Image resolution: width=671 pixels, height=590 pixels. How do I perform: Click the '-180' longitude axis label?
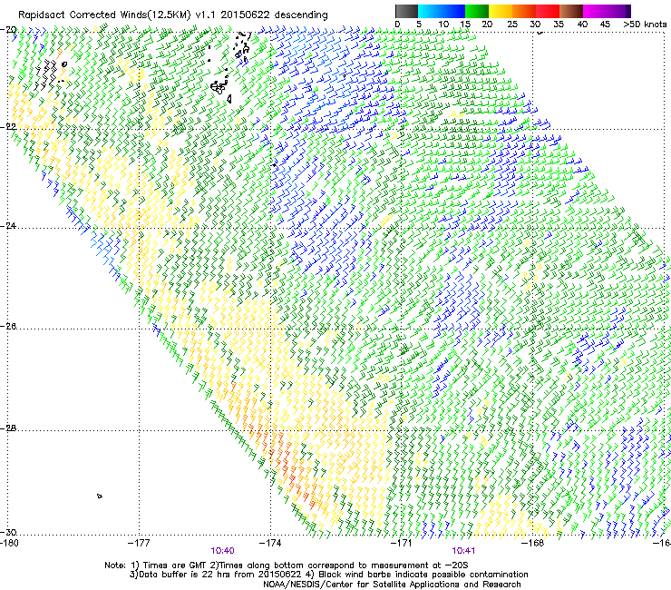(7, 544)
